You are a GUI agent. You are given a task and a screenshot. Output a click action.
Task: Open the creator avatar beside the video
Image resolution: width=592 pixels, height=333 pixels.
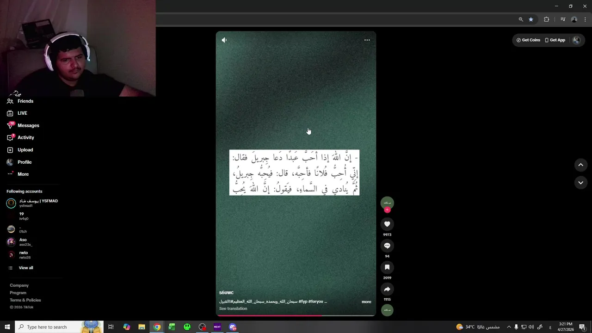[387, 203]
